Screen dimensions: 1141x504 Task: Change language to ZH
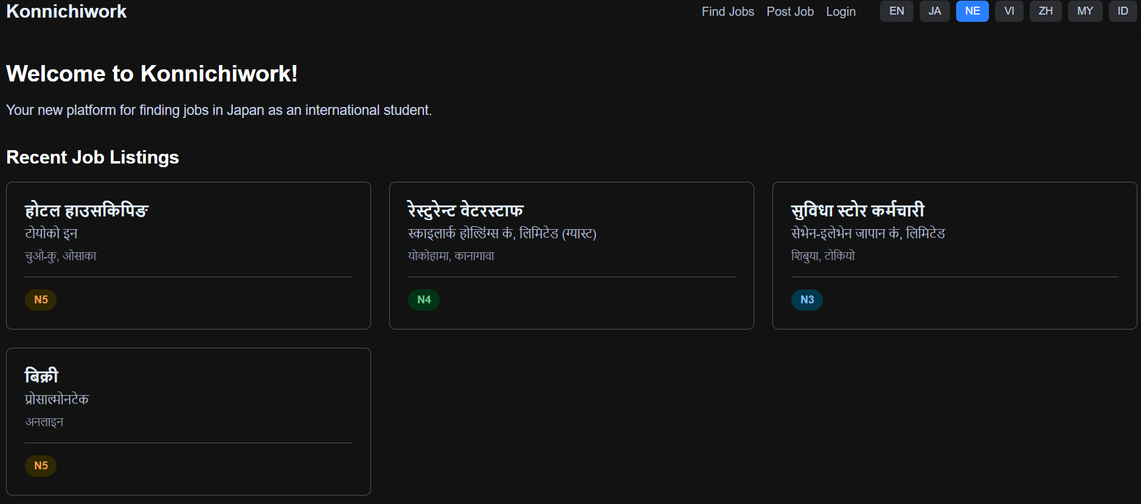click(x=1045, y=11)
